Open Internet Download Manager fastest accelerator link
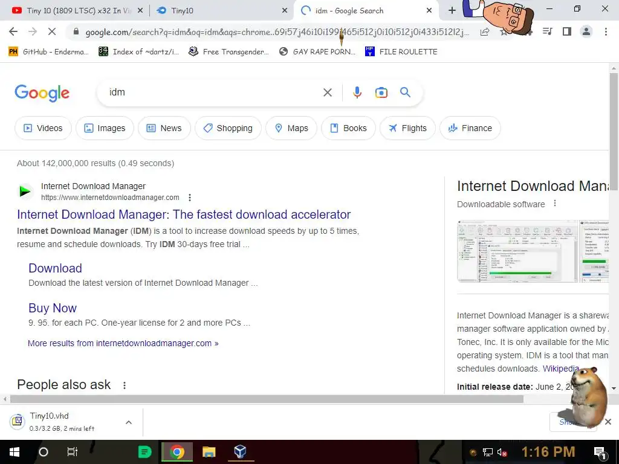The height and width of the screenshot is (464, 619). point(184,214)
